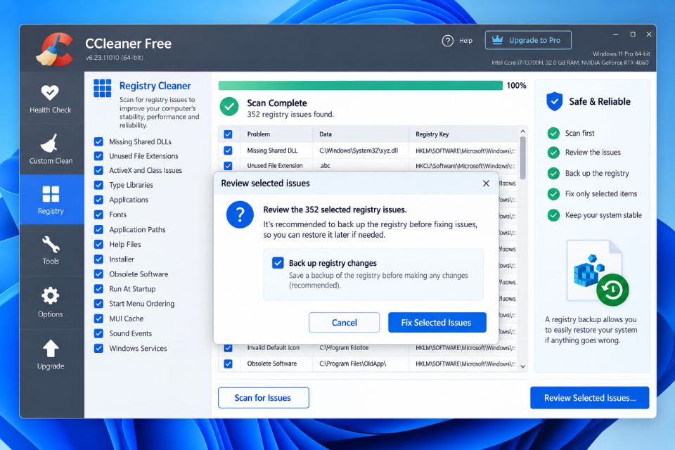This screenshot has height=450, width=675.
Task: Click the green check beside Review the issues
Action: point(553,153)
